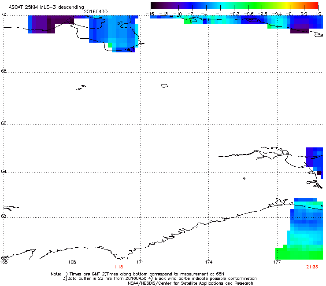Select the "-0.1" label on the color scale

(290, 14)
